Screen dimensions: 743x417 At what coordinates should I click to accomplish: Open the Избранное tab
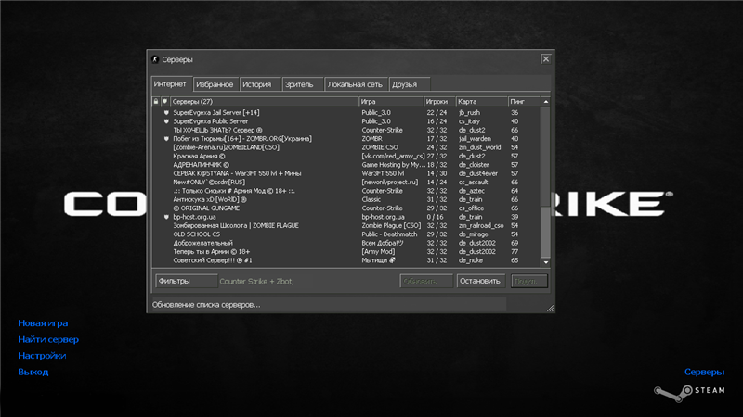(215, 84)
